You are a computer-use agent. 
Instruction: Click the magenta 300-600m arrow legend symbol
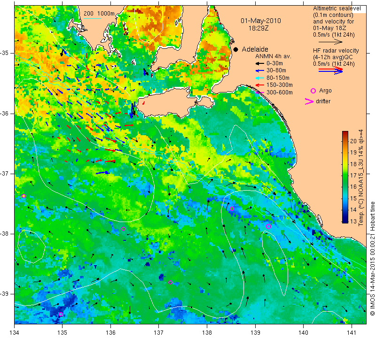[x=260, y=92]
